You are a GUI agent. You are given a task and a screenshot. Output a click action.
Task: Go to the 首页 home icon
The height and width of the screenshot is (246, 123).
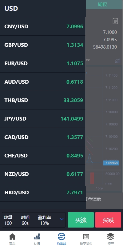click(12, 236)
